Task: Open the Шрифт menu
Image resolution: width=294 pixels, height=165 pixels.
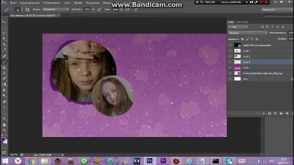Action: coord(78,3)
